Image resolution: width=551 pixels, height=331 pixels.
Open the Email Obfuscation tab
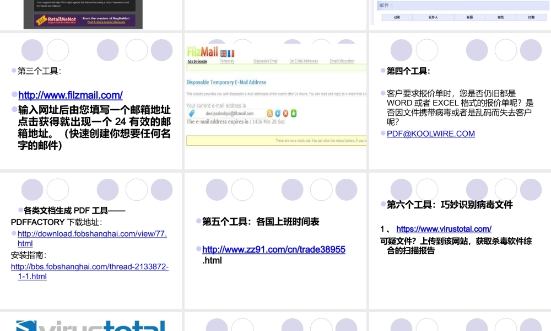[342, 61]
